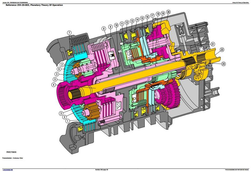Screen dimensions: 251x172
Task: Select callout number 13
Action: click(x=132, y=21)
